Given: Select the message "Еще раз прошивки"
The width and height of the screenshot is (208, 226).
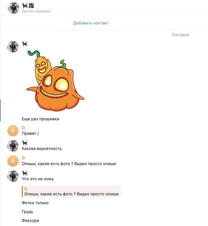Looking at the screenshot, I should (41, 119).
